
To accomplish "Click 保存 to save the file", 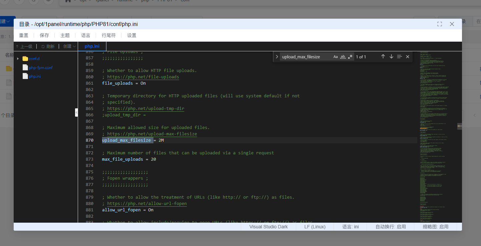I will coord(44,35).
